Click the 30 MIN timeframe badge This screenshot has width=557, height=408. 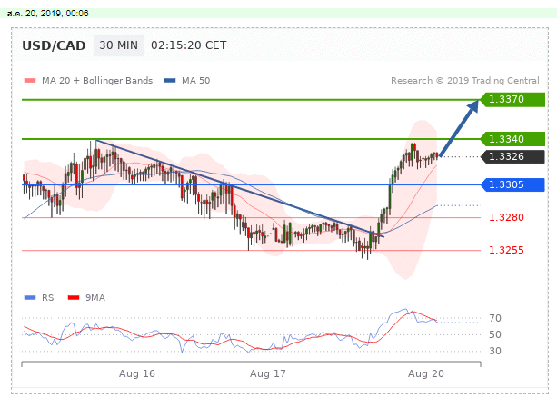tap(118, 45)
